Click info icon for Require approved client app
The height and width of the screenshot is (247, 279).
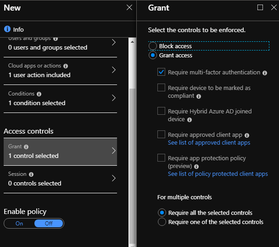tap(247, 135)
